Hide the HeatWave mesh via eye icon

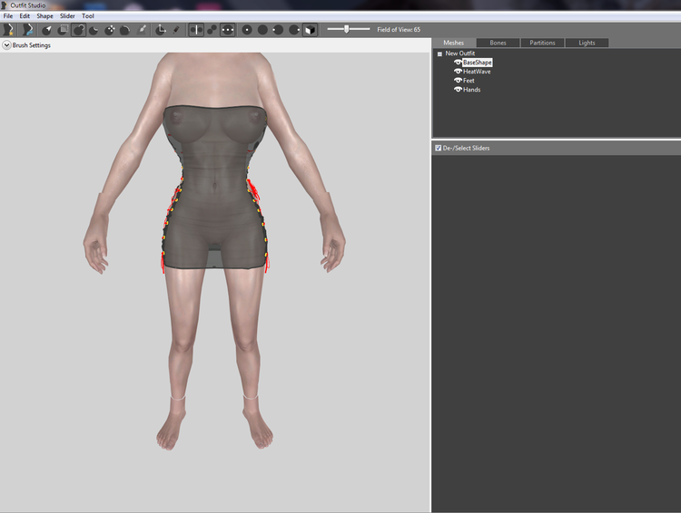[458, 71]
